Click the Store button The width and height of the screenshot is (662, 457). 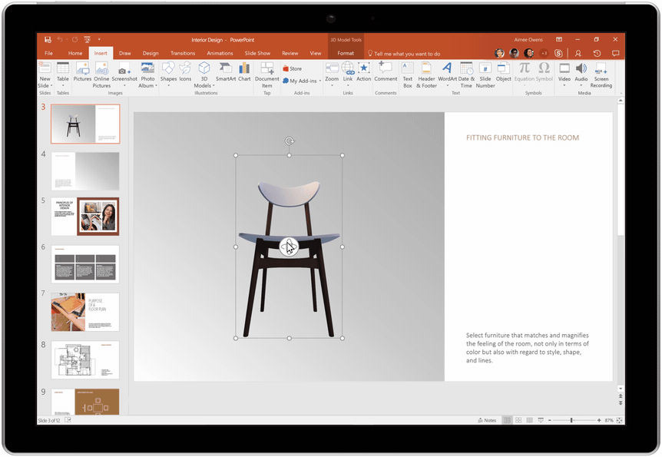(x=292, y=68)
